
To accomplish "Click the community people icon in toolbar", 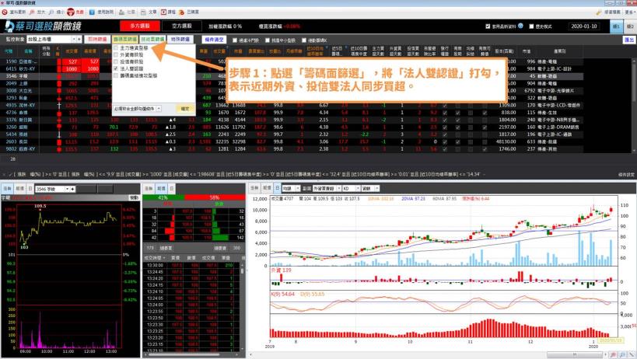I will point(121,12).
